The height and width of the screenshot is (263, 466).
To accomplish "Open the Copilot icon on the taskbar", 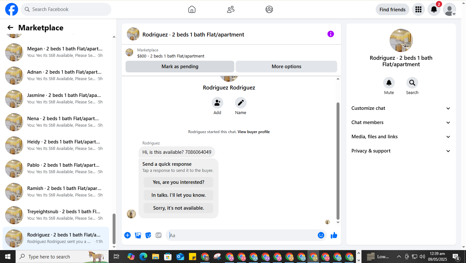I will point(131,257).
